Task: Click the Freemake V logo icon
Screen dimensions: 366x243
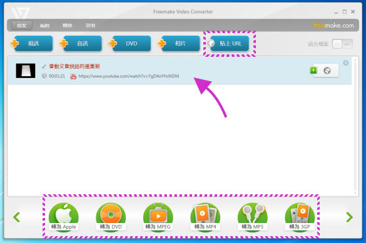Action: pyautogui.click(x=21, y=12)
